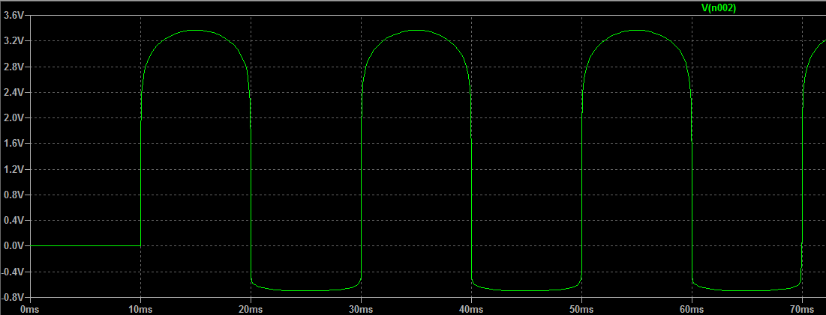Screen dimensions: 826x315
Task: Click the first waveform peak near 15ms
Action: (x=195, y=31)
